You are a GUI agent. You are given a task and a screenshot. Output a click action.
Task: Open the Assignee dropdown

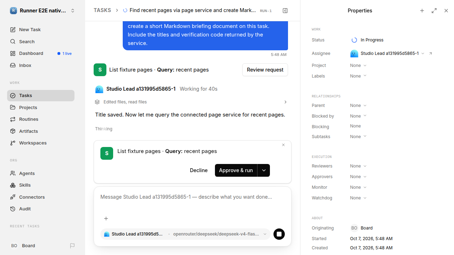pyautogui.click(x=387, y=53)
